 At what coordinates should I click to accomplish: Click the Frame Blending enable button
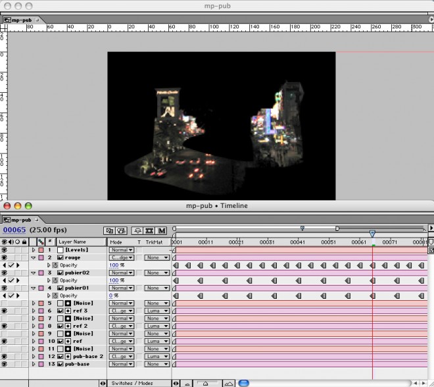point(151,231)
